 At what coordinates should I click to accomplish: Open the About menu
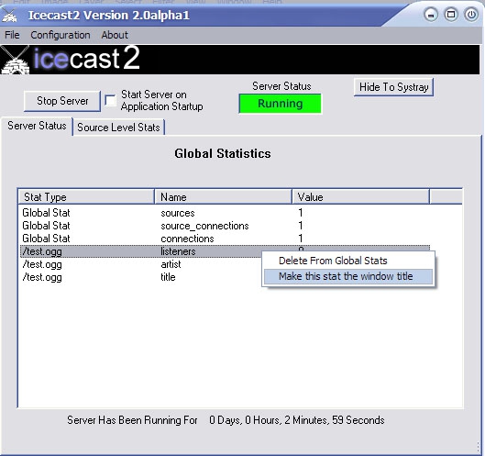click(115, 35)
